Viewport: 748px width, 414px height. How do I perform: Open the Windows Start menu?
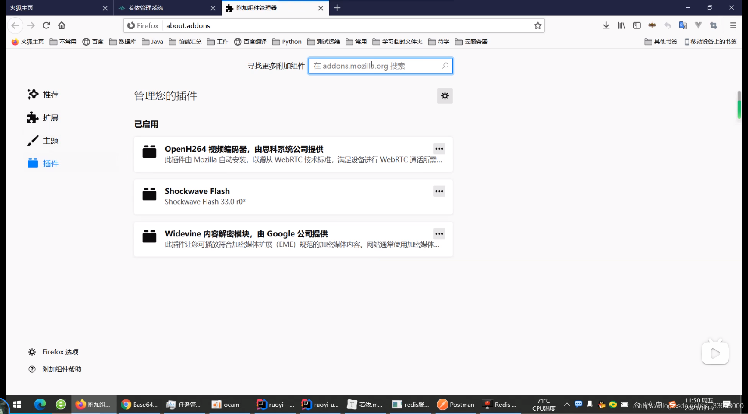pos(17,405)
